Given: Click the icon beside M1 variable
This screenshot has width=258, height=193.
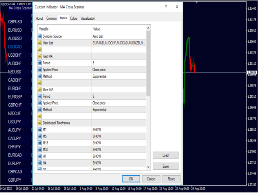Looking at the screenshot, I should [x=40, y=129].
